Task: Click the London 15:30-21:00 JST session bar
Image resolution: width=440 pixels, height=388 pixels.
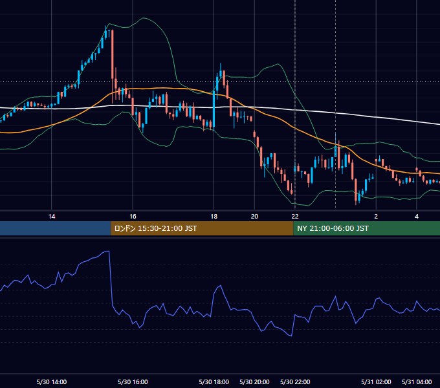Action: click(202, 228)
